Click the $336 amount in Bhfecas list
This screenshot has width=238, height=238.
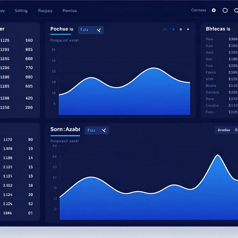(233, 52)
